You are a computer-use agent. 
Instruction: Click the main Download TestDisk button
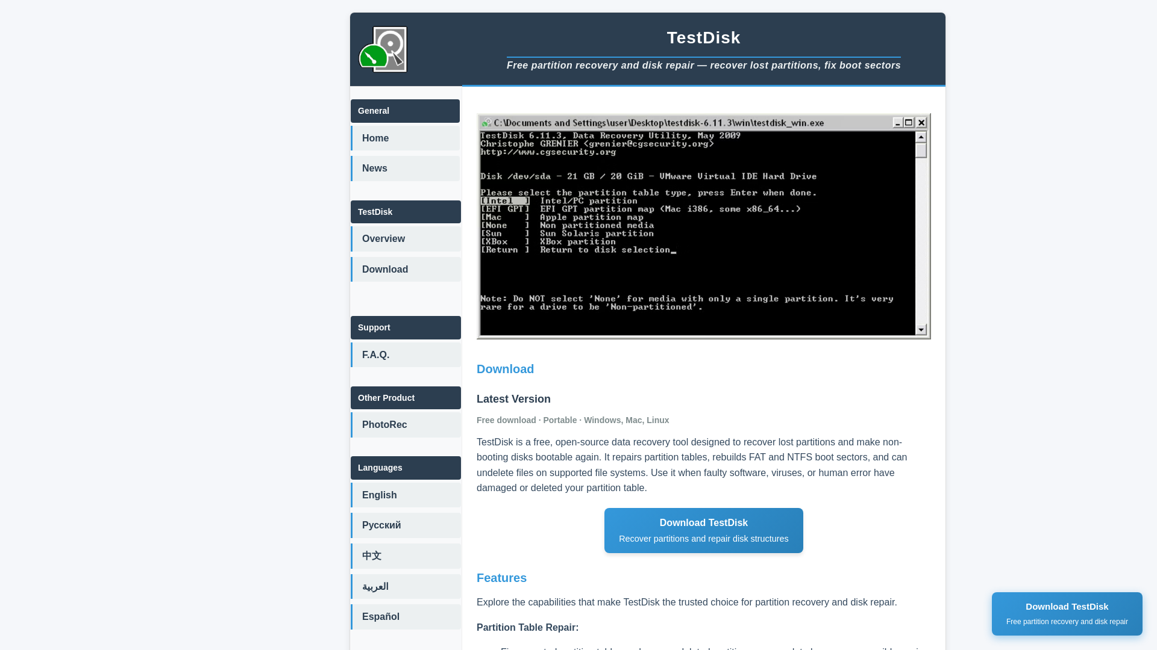[703, 530]
